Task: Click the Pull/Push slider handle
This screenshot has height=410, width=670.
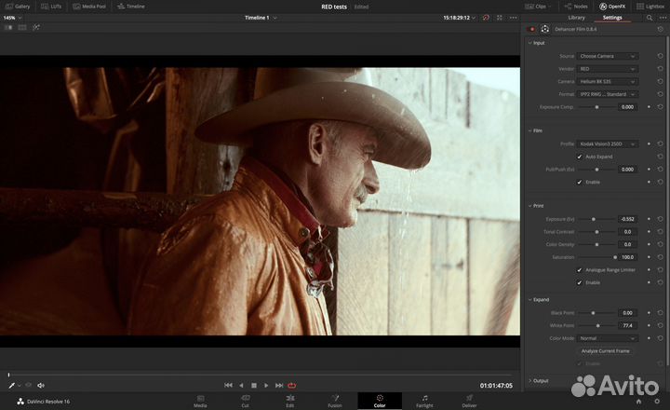Action: point(596,170)
